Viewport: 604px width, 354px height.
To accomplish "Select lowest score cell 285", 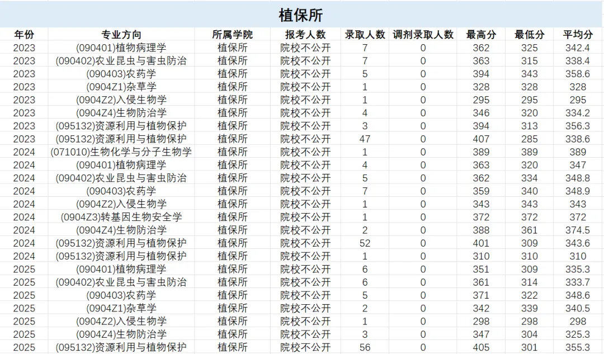I will [x=529, y=139].
